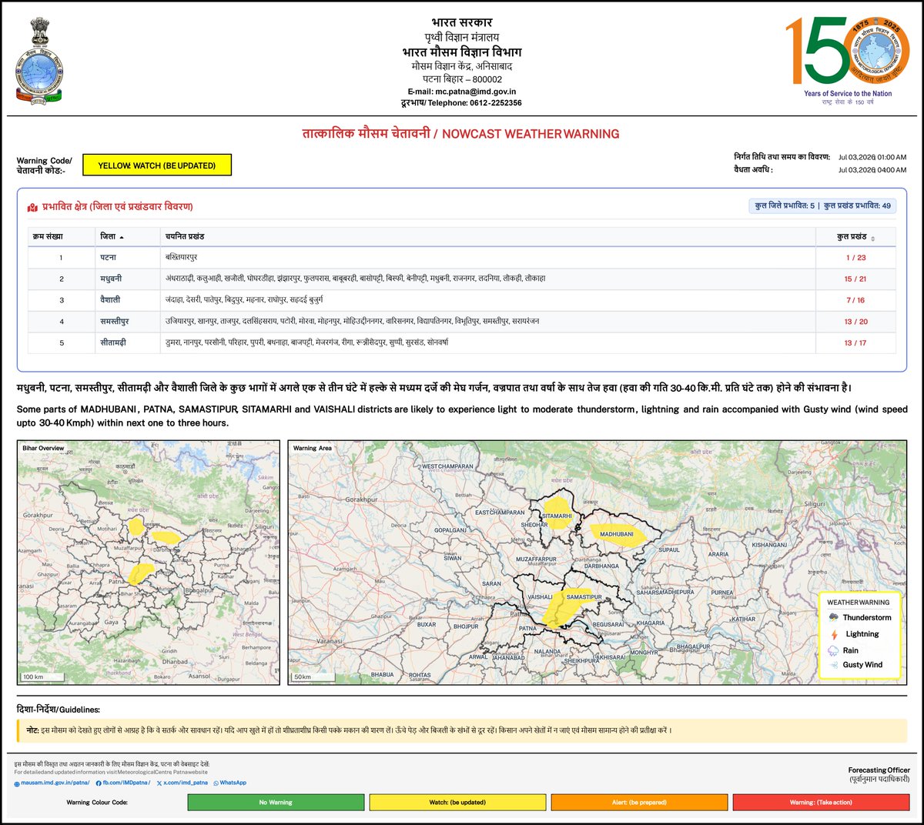Sort by the कुल प्रखंड column arrows
The height and width of the screenshot is (825, 924).
click(x=872, y=238)
